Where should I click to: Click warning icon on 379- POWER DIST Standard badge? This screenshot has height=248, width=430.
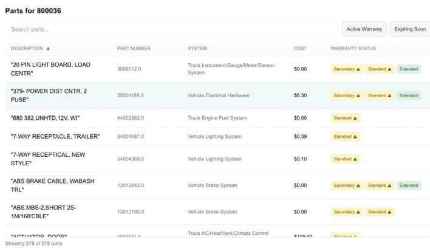(390, 95)
